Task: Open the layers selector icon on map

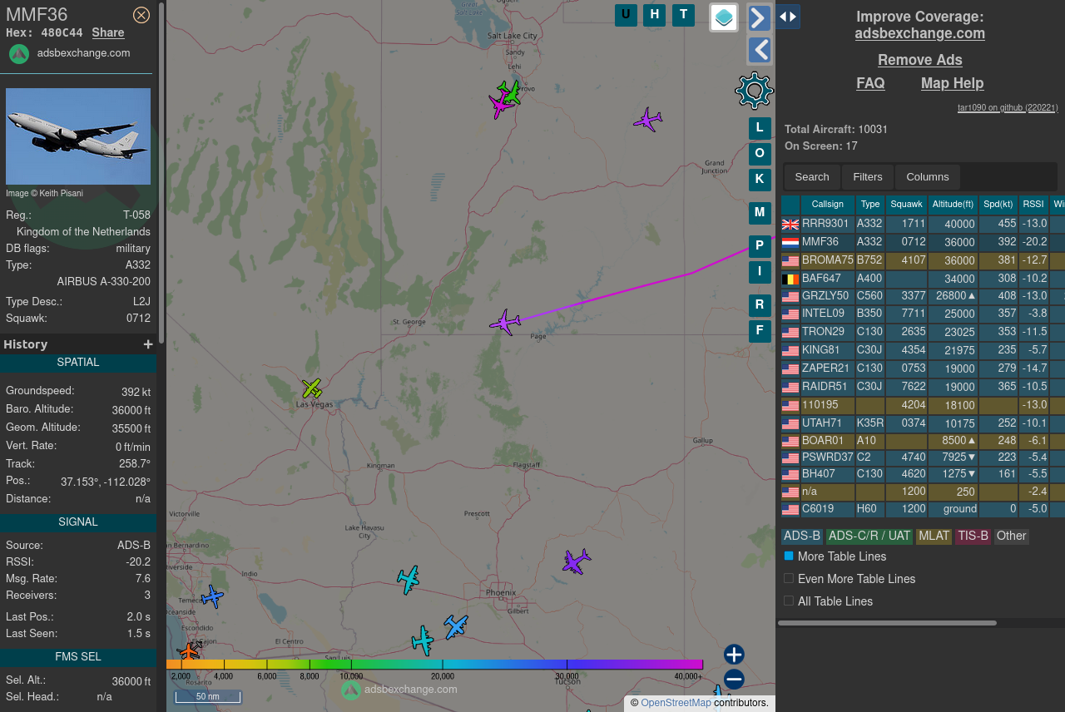Action: (x=724, y=17)
